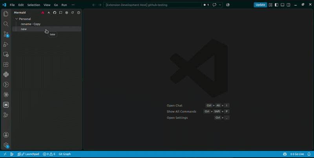This screenshot has height=158, width=314.
Task: Click the round icon next to the chat dropdown
Action: [x=228, y=5]
